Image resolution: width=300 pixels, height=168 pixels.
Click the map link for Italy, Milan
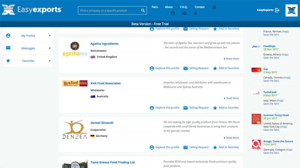click(280, 101)
